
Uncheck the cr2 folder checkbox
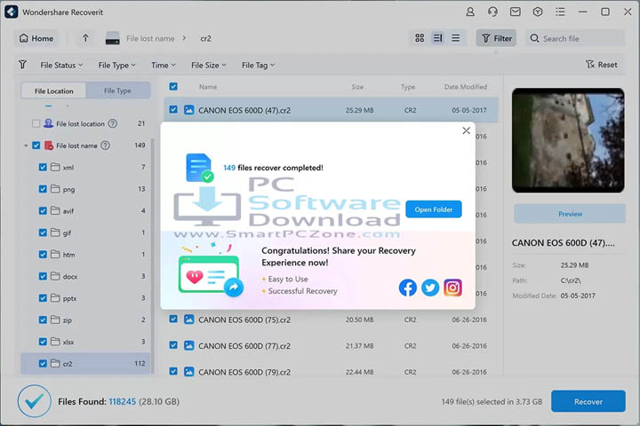click(43, 364)
